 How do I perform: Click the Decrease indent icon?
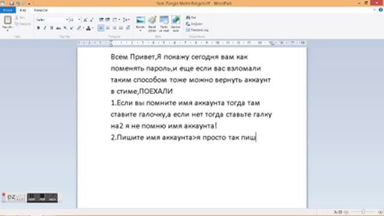[101, 20]
